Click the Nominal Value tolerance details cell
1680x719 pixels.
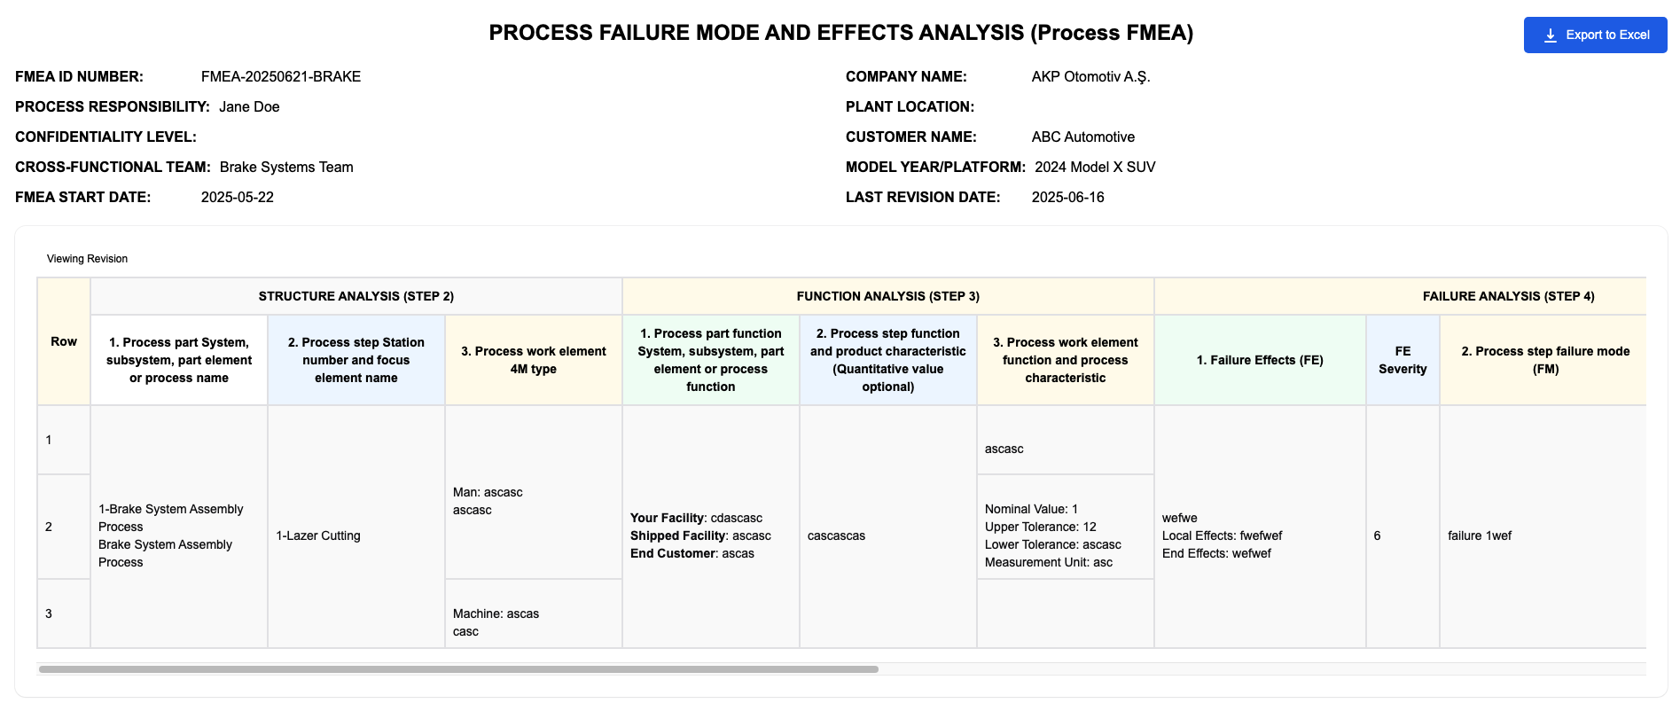1066,527
